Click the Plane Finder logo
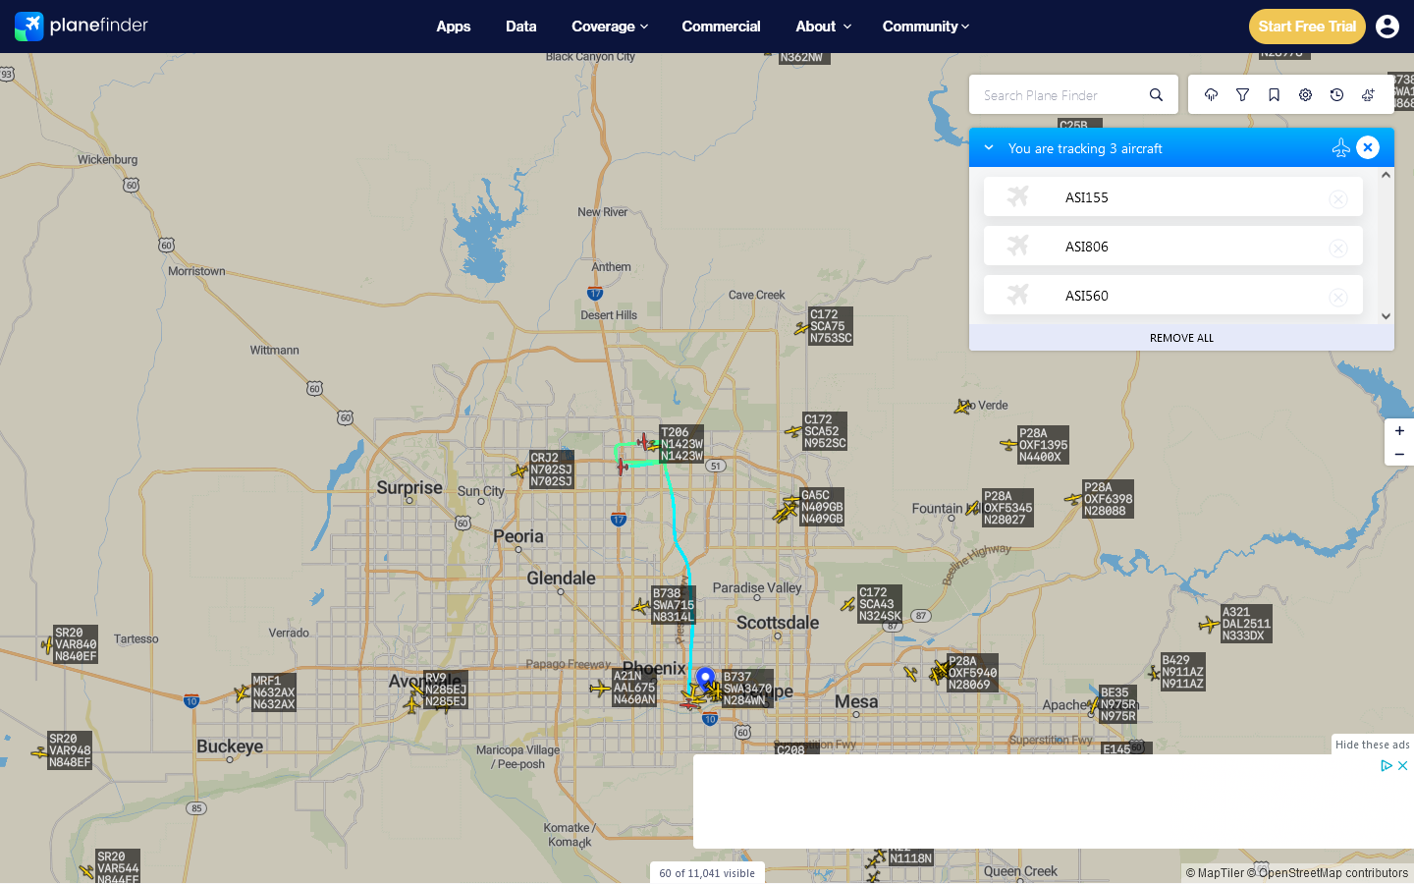 click(x=82, y=26)
